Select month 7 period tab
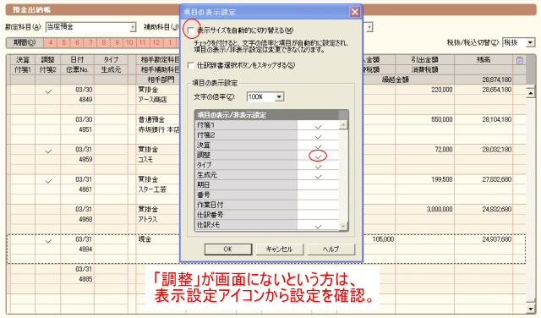The height and width of the screenshot is (318, 541). [90, 43]
